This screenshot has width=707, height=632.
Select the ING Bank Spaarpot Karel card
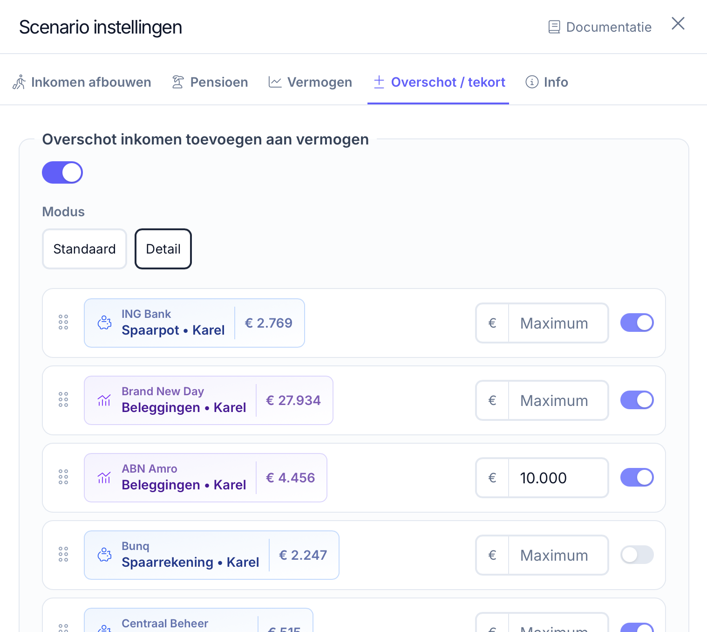point(194,323)
